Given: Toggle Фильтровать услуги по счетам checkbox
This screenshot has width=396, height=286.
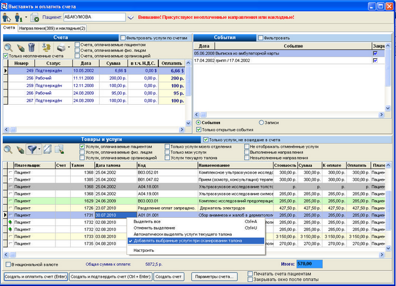Looking at the screenshot, I should pos(123,38).
